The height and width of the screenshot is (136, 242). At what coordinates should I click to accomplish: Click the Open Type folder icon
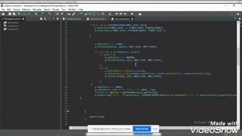[x=69, y=14]
